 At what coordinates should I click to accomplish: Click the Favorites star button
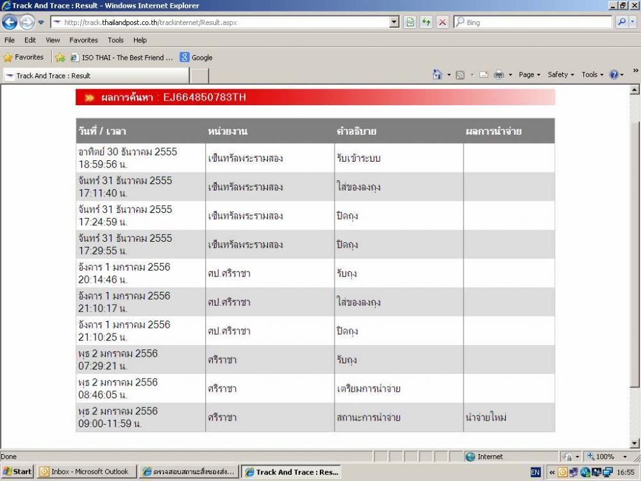pos(24,57)
